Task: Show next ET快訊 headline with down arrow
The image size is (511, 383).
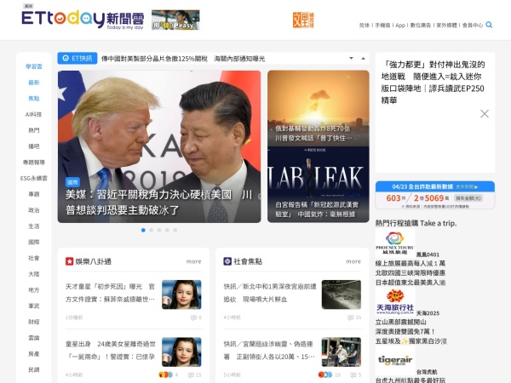Action: (351, 58)
